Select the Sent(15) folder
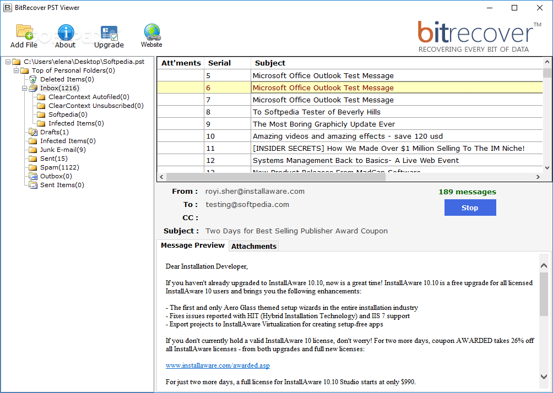Screen dimensions: 553x393 pyautogui.click(x=54, y=159)
